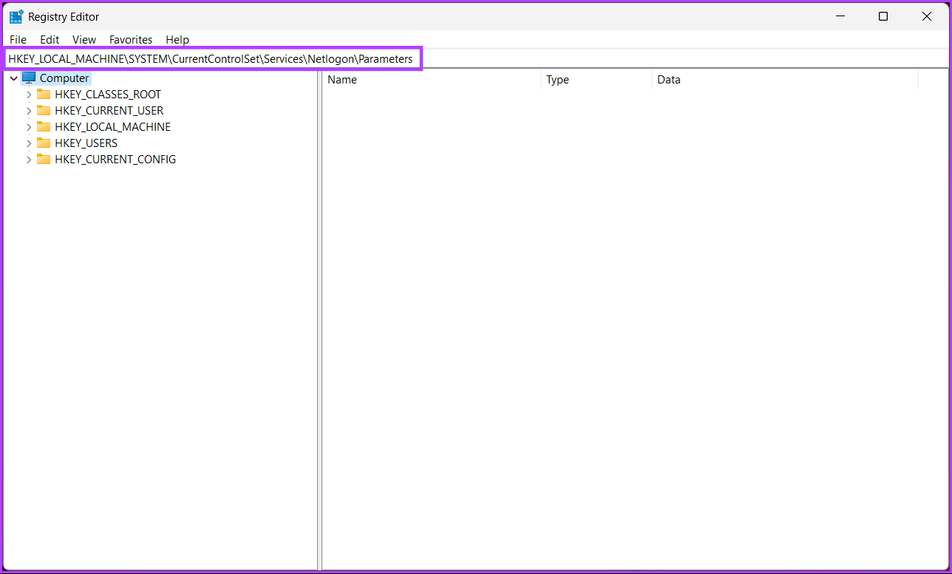952x574 pixels.
Task: Select the HKEY_CLASSES_ROOT label
Action: (108, 95)
